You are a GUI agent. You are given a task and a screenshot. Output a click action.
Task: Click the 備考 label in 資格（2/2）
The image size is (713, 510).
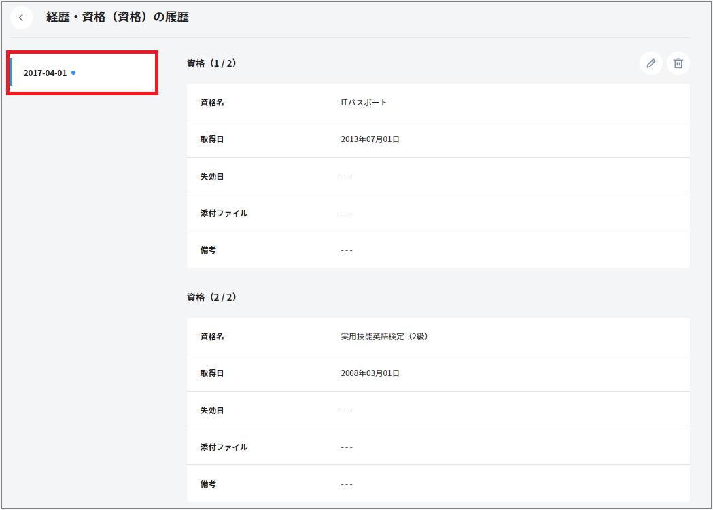(x=208, y=484)
